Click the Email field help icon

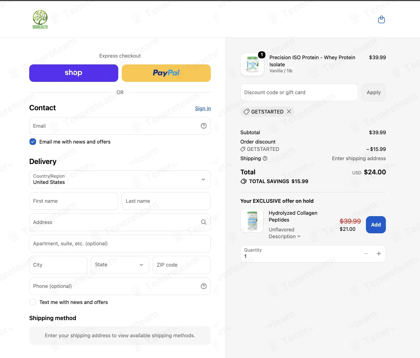(x=204, y=126)
